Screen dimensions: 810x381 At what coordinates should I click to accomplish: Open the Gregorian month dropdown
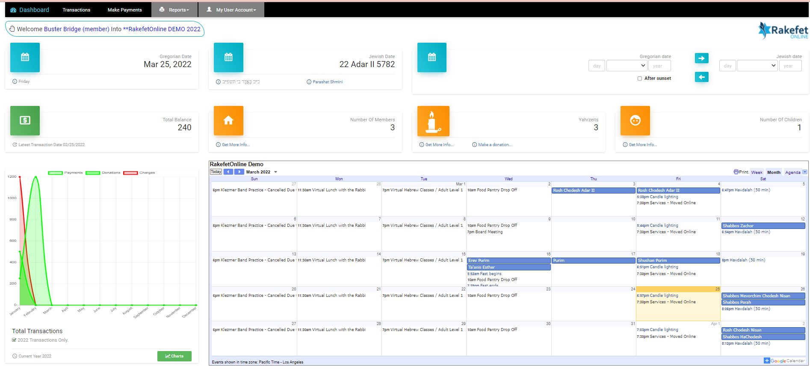pos(627,66)
